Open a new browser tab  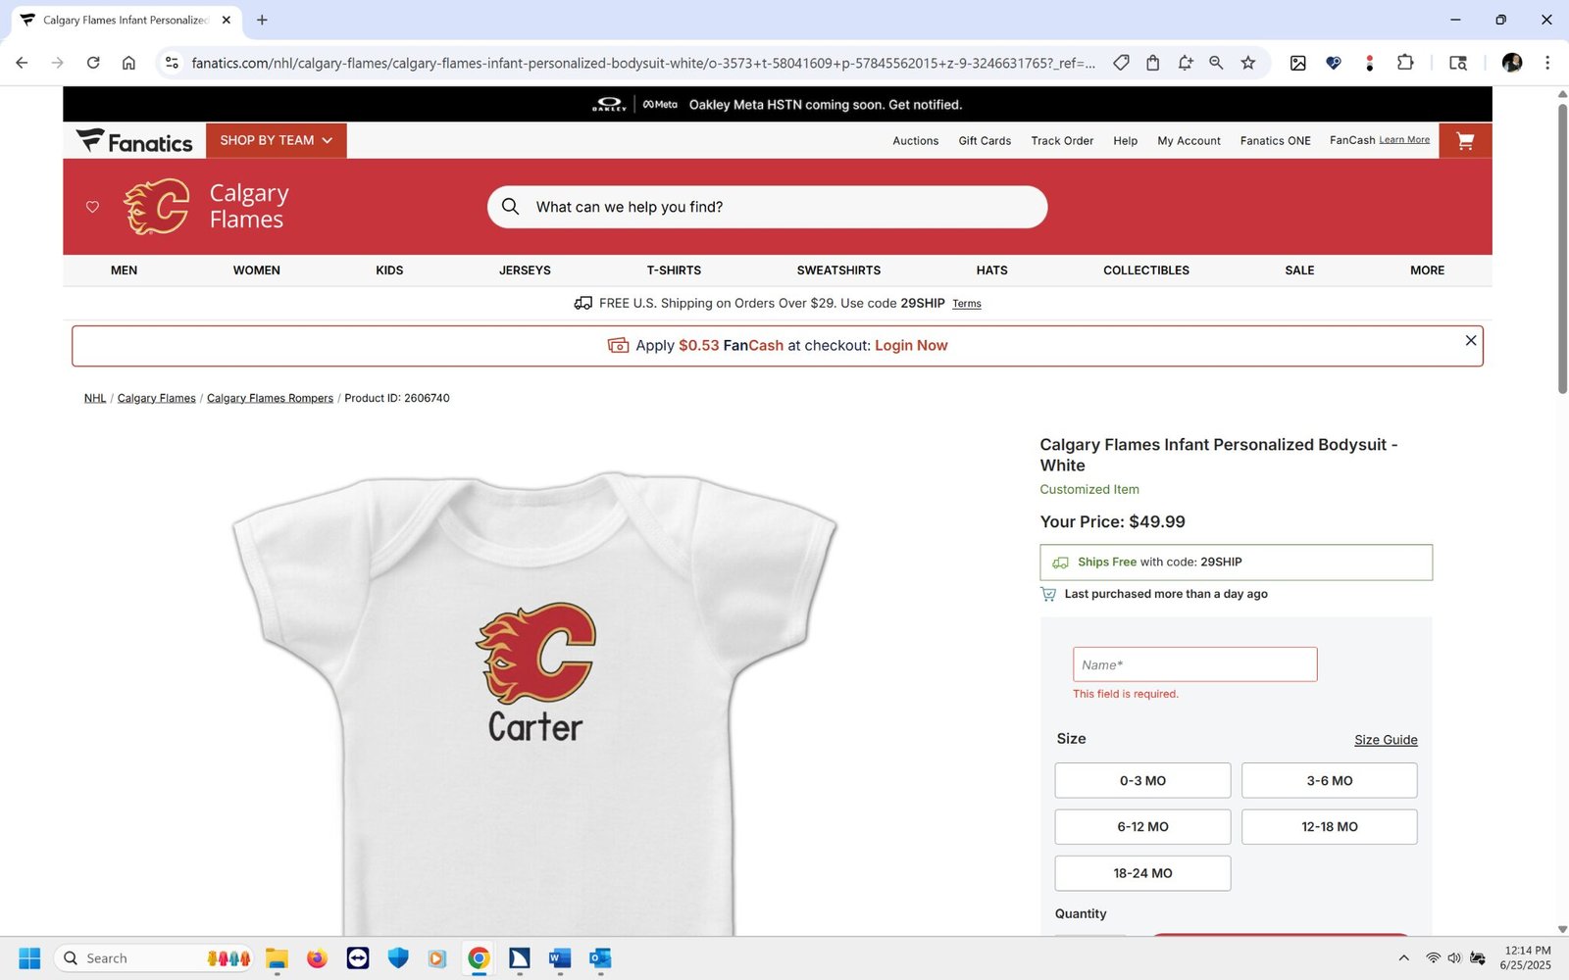pos(262,20)
